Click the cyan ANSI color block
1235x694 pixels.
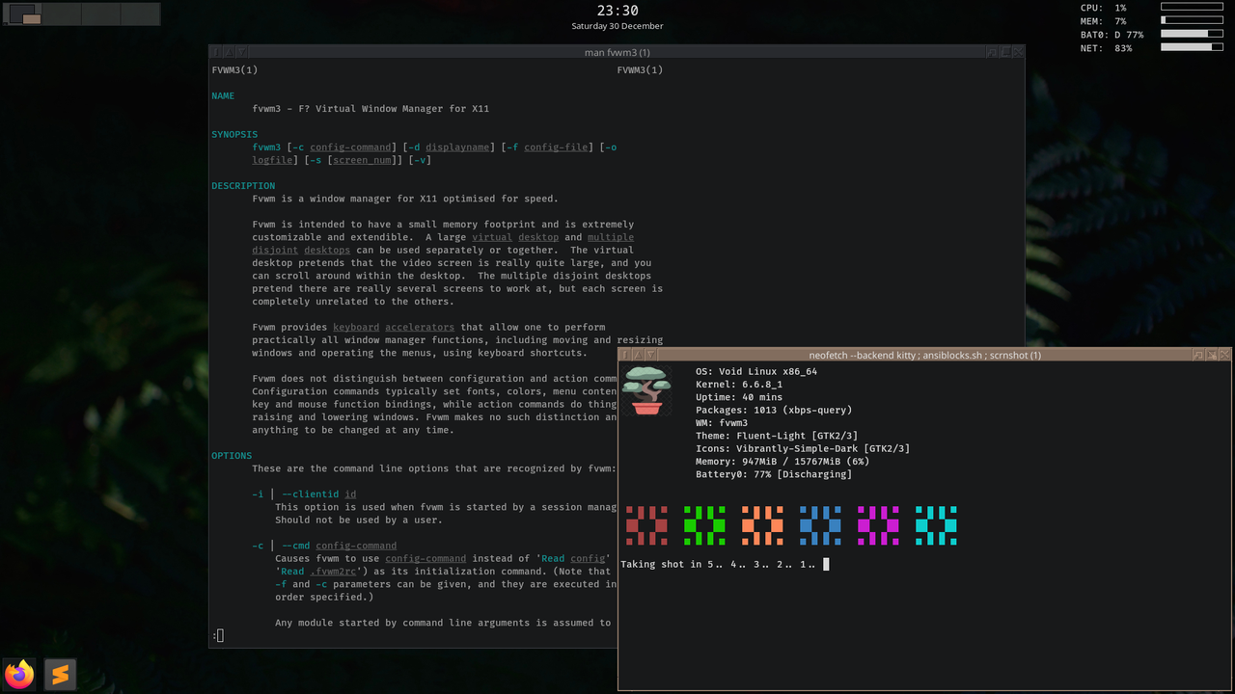[x=936, y=525]
